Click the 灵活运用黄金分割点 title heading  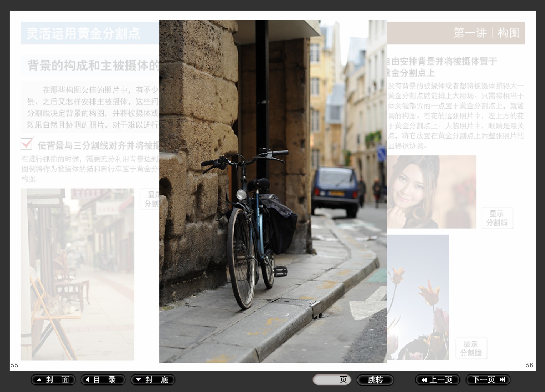coord(83,33)
